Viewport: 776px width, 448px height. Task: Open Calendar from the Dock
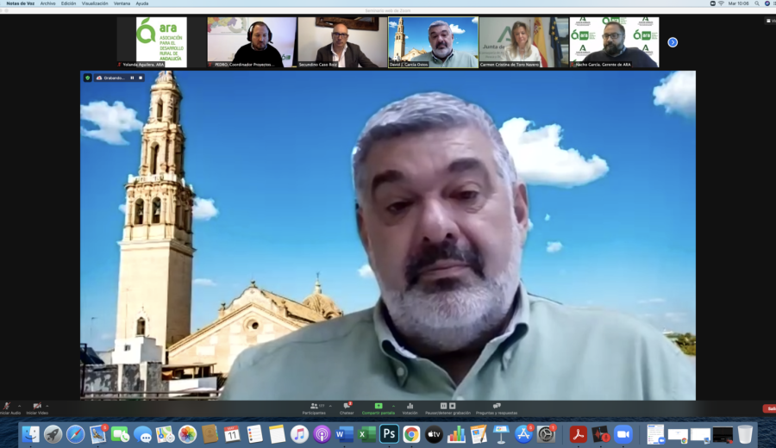coord(232,435)
